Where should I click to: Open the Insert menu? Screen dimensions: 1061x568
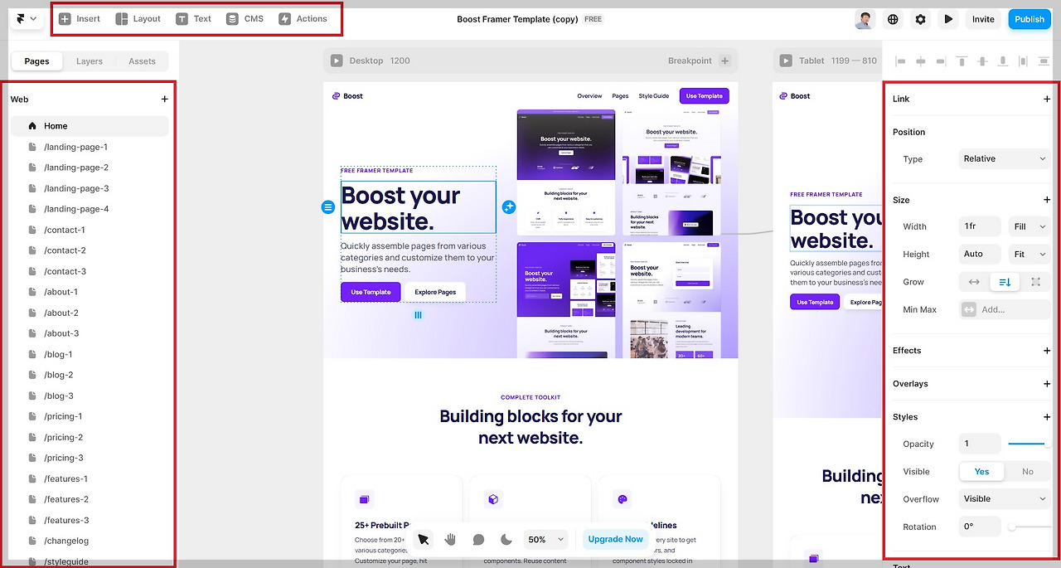tap(80, 18)
